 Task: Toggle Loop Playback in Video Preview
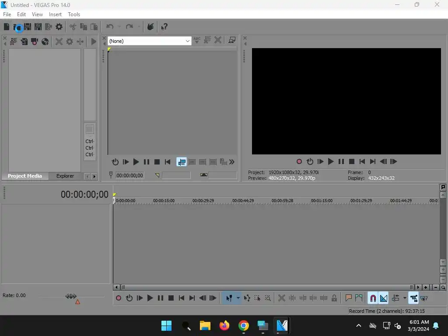[x=310, y=162]
